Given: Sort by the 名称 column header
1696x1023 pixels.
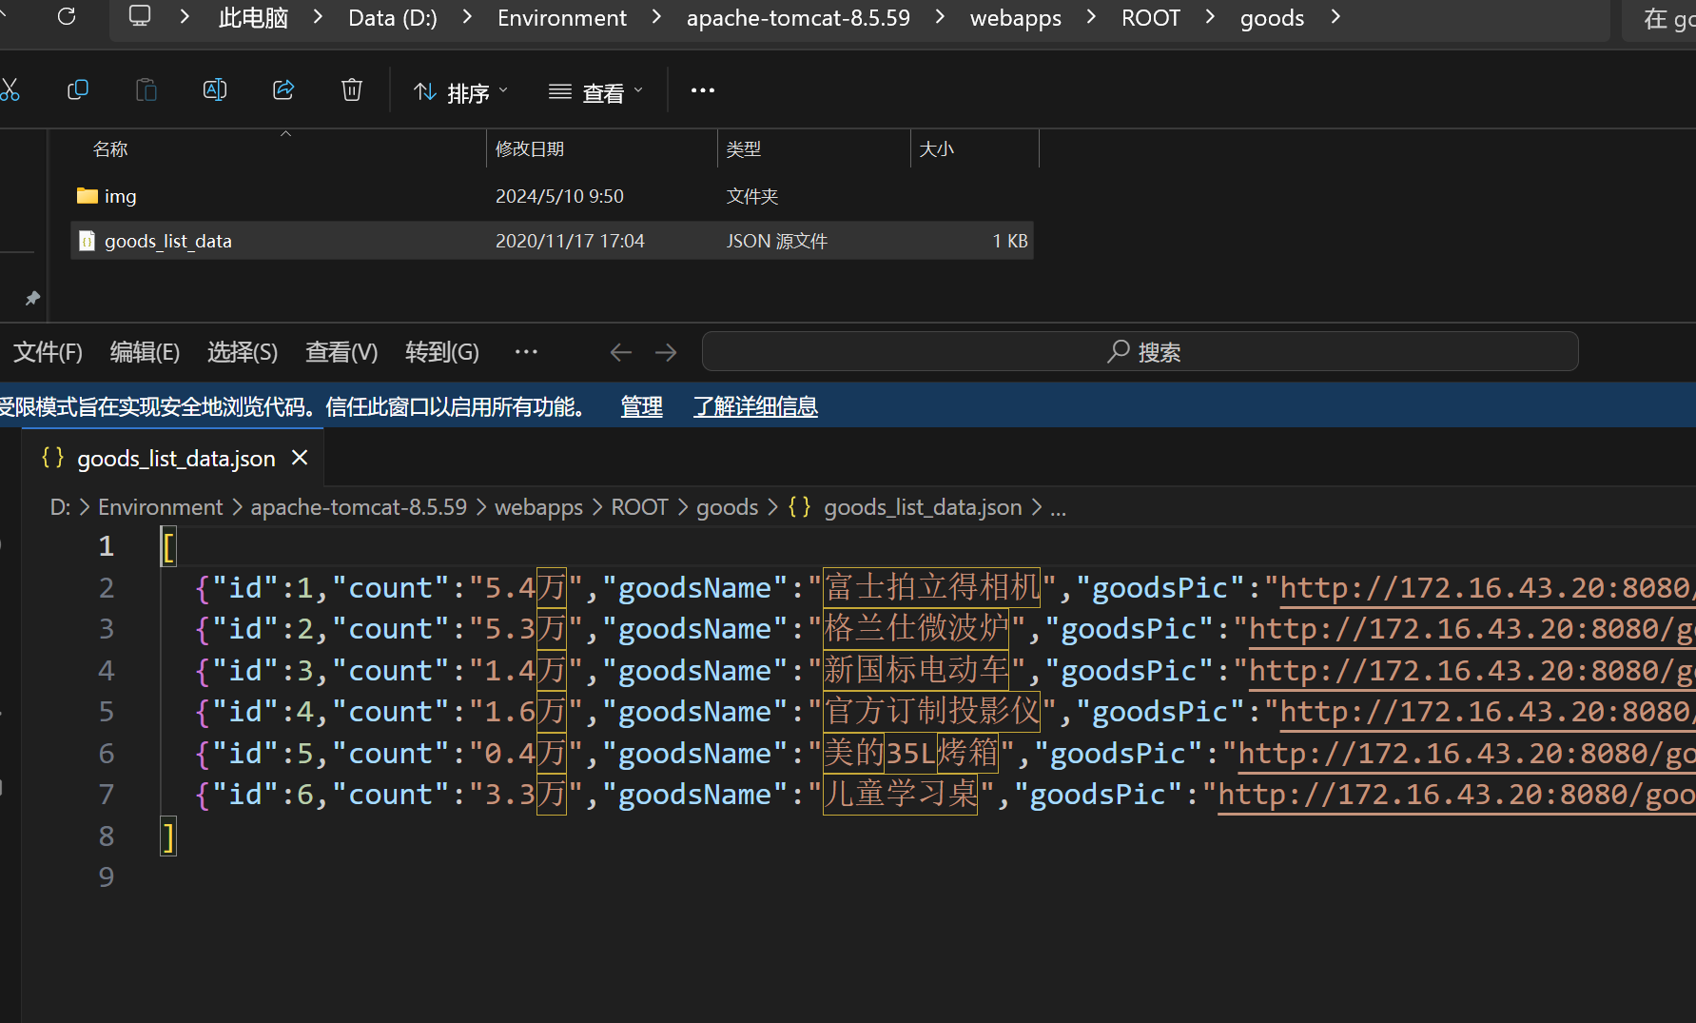Looking at the screenshot, I should click(110, 149).
